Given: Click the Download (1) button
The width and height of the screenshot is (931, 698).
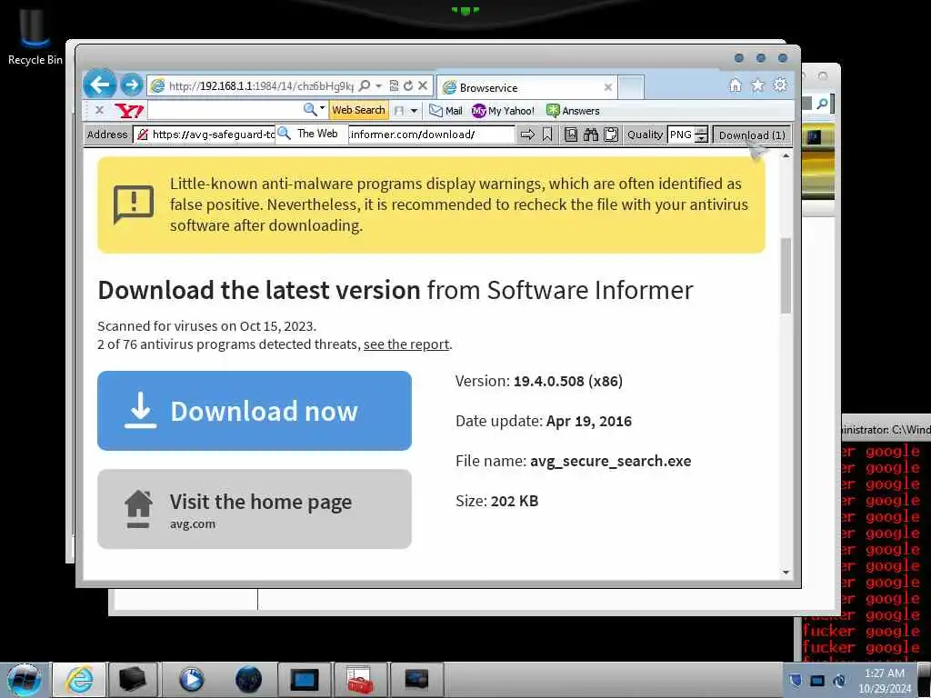Looking at the screenshot, I should [752, 135].
